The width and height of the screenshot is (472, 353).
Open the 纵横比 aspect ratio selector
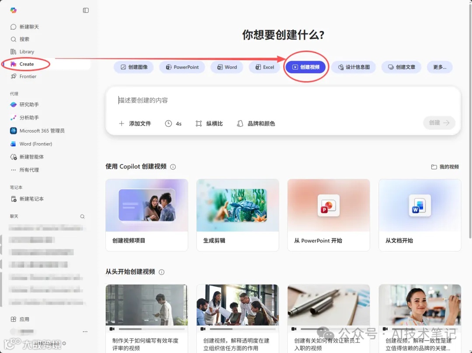tap(209, 123)
